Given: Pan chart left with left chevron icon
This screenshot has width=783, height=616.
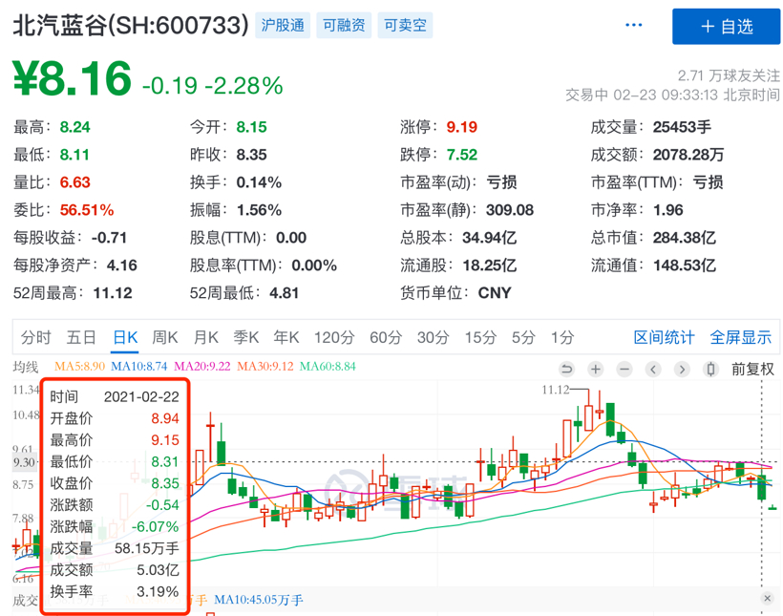Looking at the screenshot, I should 653,370.
